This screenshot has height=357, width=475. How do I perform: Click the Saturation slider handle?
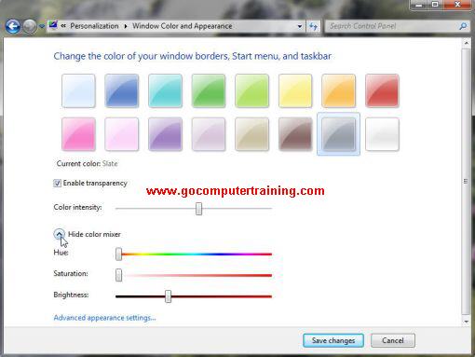coord(118,275)
